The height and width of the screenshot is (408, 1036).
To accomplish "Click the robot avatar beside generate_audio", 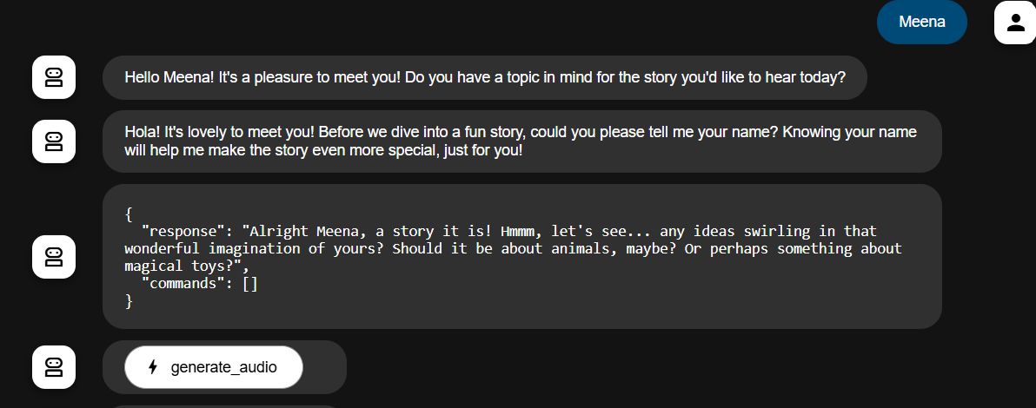I will click(x=54, y=367).
